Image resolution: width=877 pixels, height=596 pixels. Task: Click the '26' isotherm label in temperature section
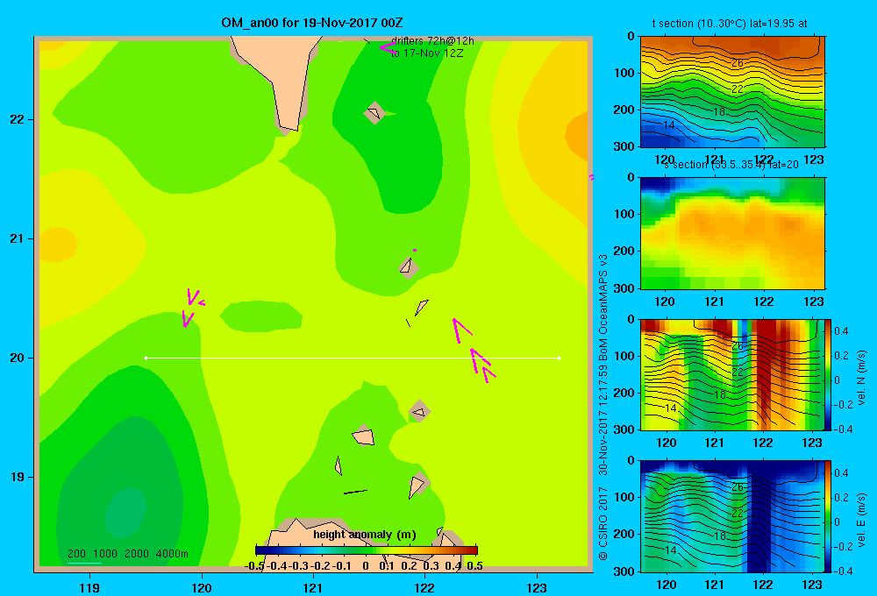[x=738, y=63]
